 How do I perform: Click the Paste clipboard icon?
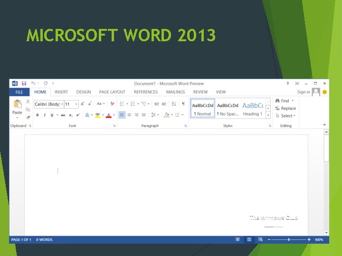tap(18, 104)
